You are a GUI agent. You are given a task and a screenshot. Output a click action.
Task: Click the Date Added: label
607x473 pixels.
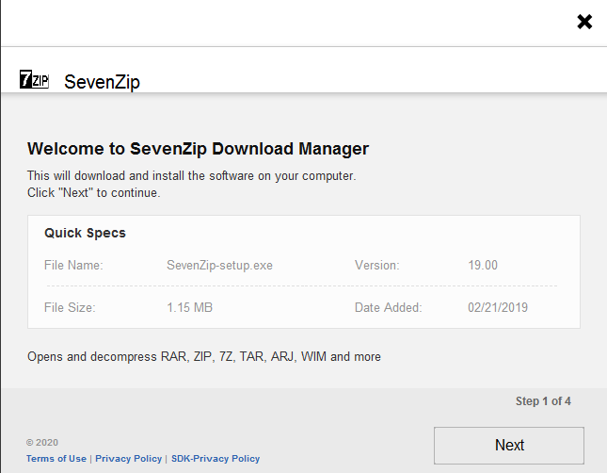click(388, 307)
